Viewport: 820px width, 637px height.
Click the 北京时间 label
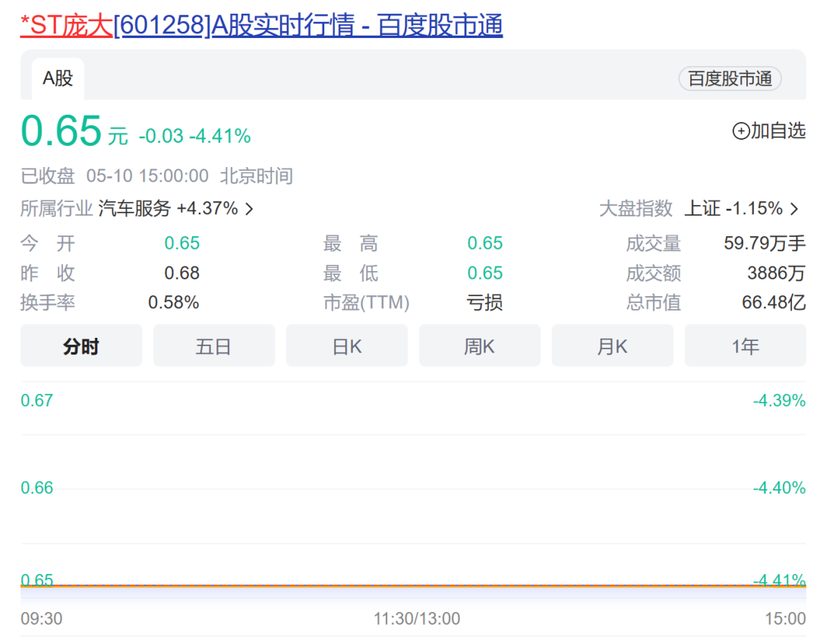tap(257, 175)
